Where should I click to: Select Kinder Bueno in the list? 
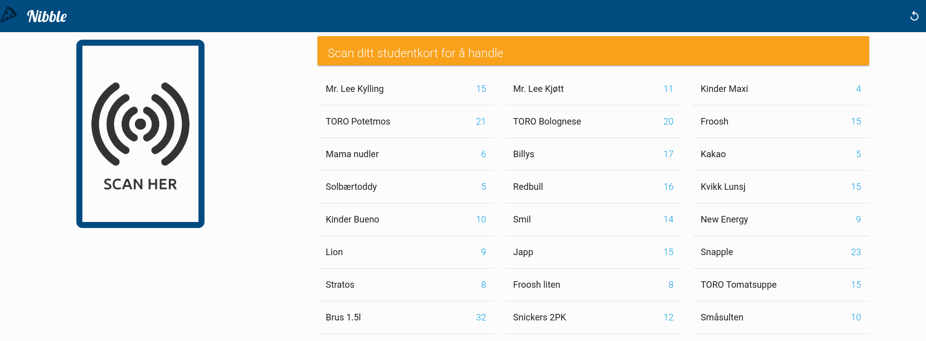pyautogui.click(x=405, y=219)
